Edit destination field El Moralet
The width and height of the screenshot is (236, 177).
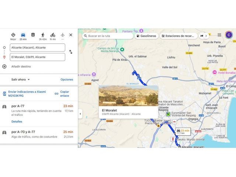pos(38,57)
